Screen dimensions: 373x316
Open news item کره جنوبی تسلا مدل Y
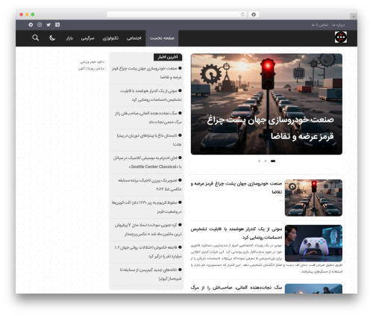point(148,229)
